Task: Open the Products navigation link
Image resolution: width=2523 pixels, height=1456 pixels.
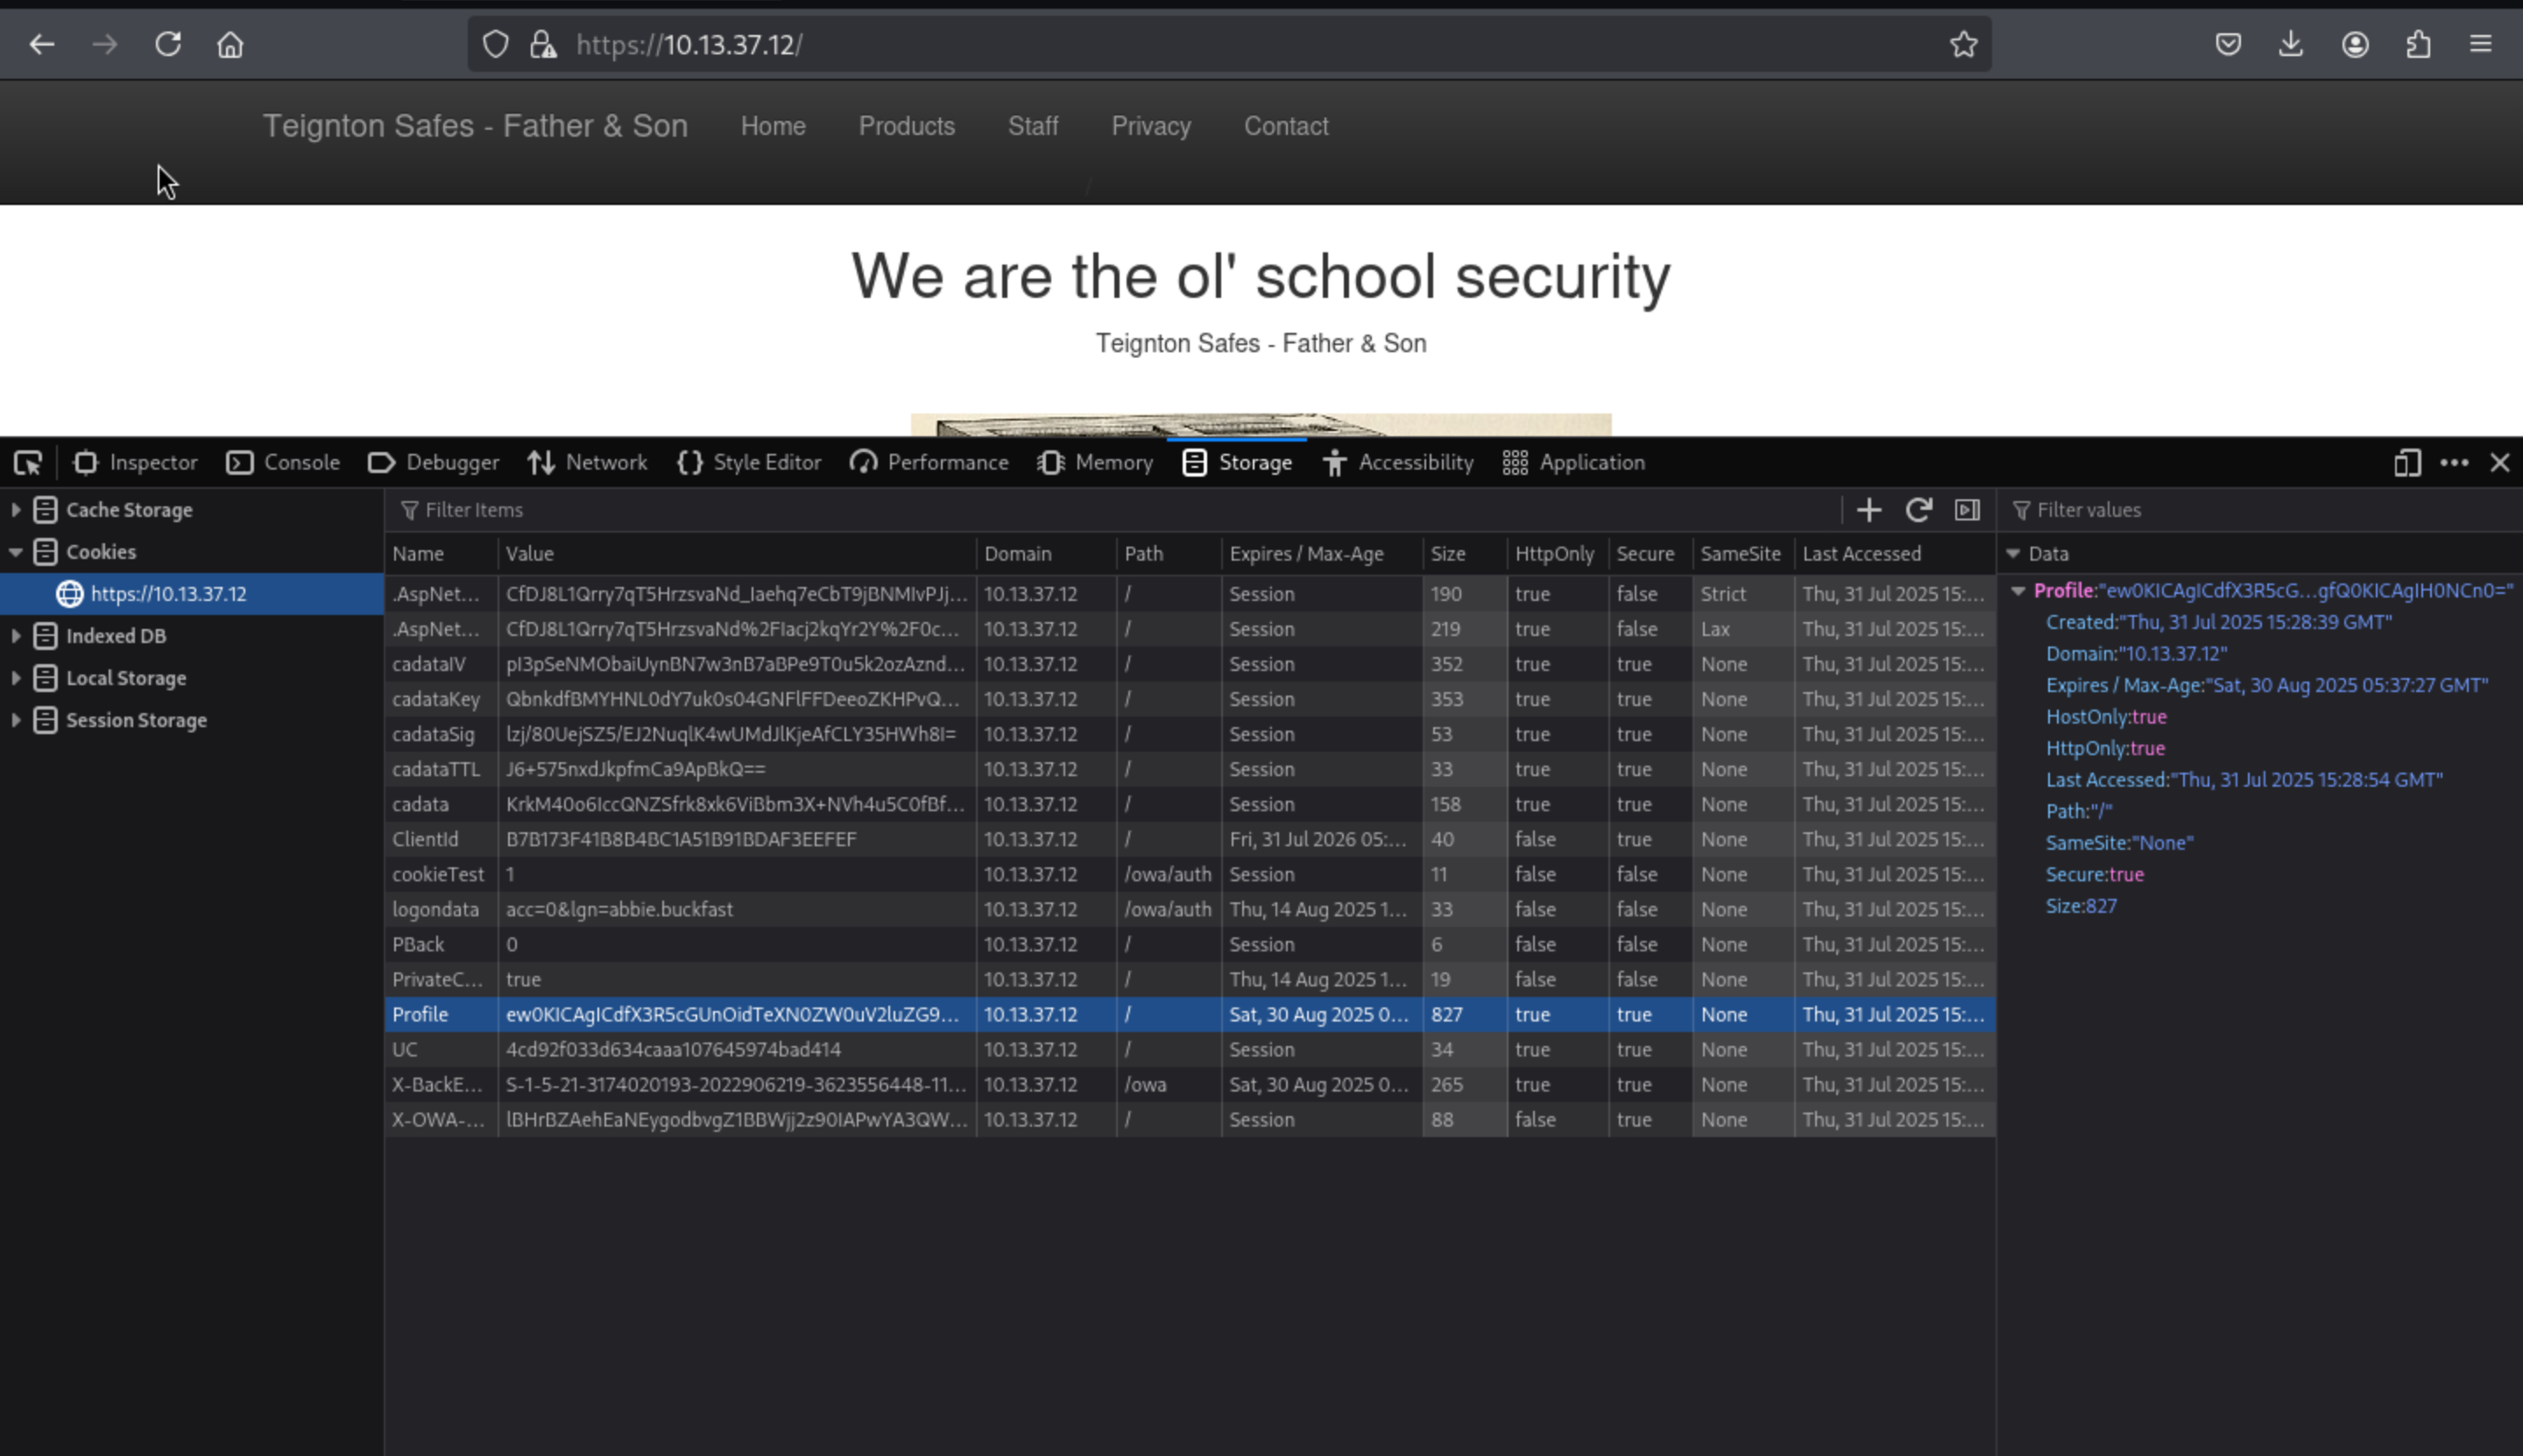Action: pos(907,126)
